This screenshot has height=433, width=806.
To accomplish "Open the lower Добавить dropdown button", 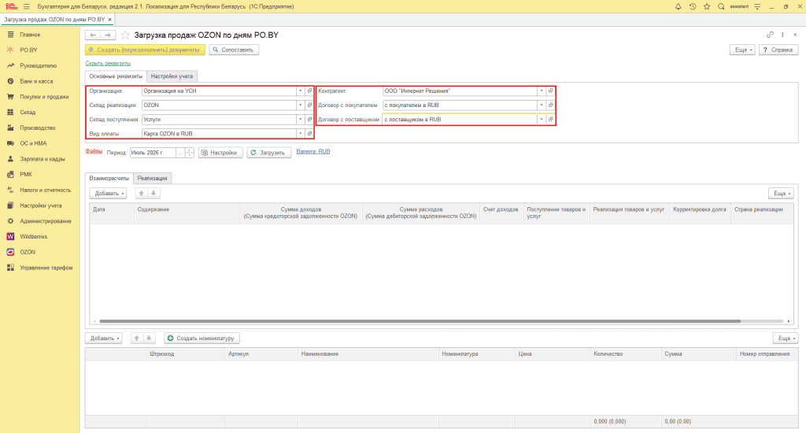I will 103,339.
